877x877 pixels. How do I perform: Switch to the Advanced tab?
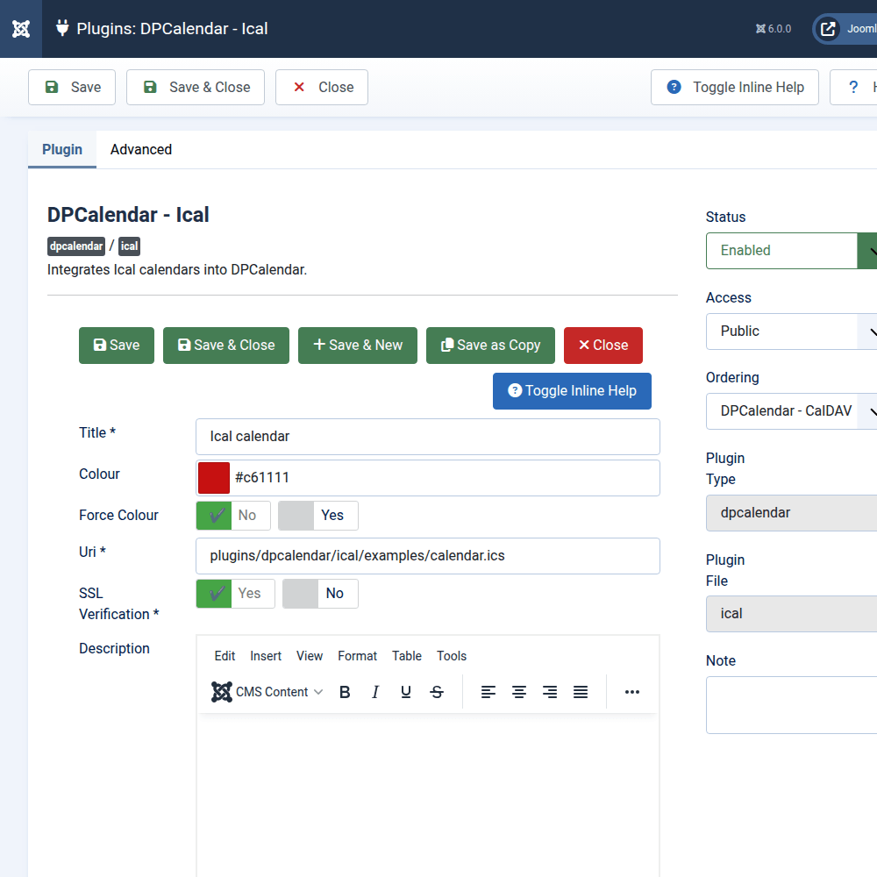click(141, 149)
